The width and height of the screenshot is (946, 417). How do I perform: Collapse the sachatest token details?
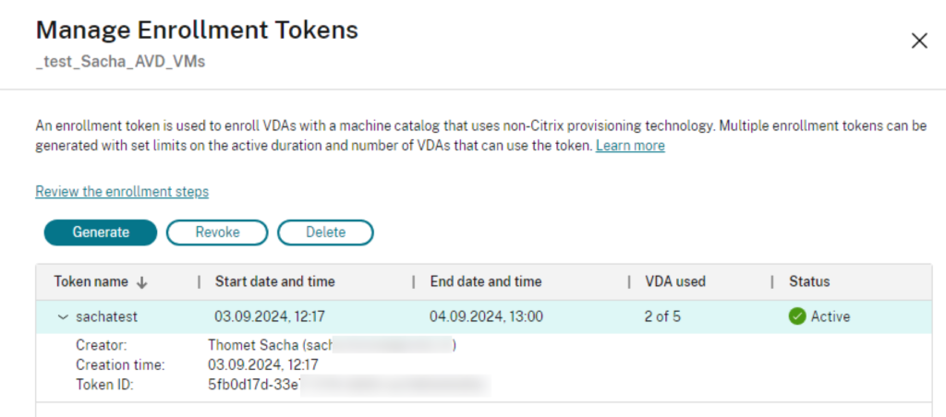[x=63, y=316]
